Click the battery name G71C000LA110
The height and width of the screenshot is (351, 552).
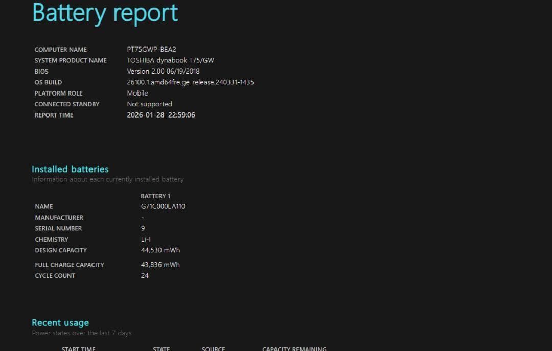pyautogui.click(x=163, y=206)
